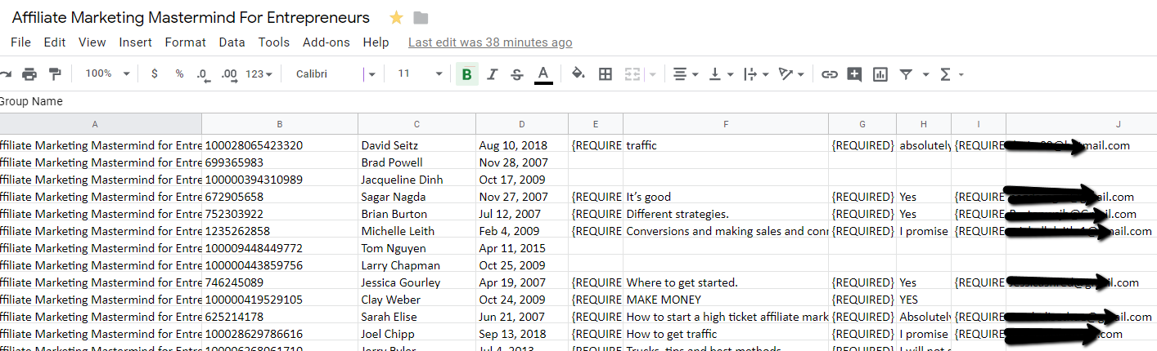Create a filter
The width and height of the screenshot is (1157, 351).
pos(906,74)
